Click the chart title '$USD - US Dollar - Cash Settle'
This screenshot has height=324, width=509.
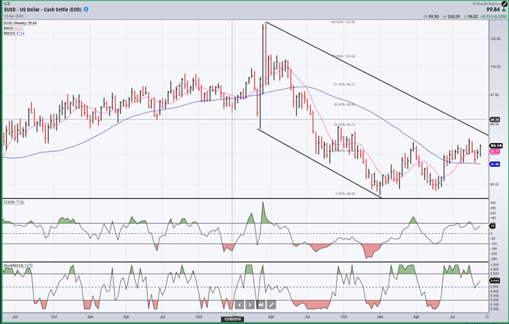[44, 9]
